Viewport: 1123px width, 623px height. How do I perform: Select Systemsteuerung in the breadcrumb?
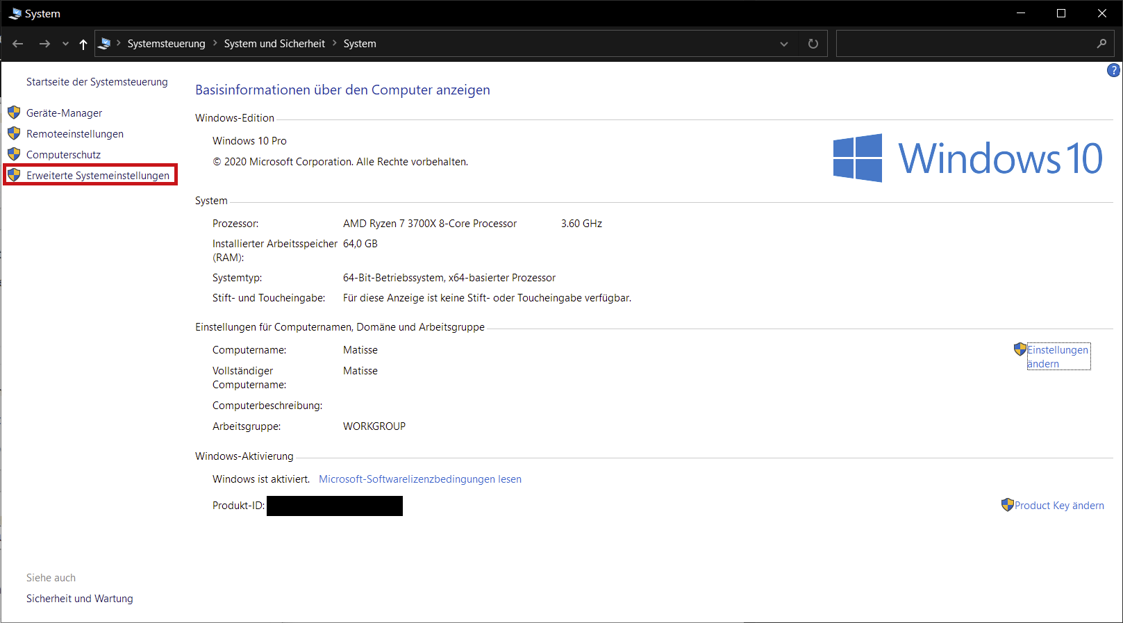pos(167,44)
